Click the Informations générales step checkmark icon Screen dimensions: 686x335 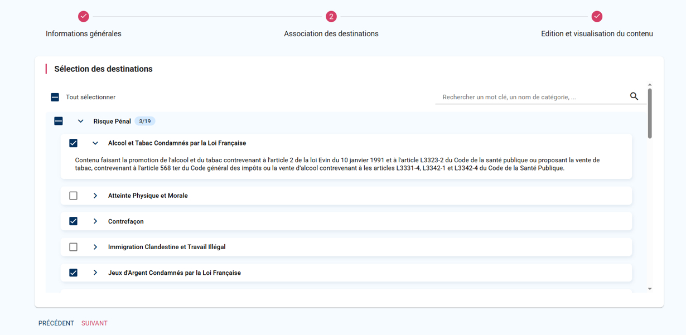pyautogui.click(x=84, y=17)
